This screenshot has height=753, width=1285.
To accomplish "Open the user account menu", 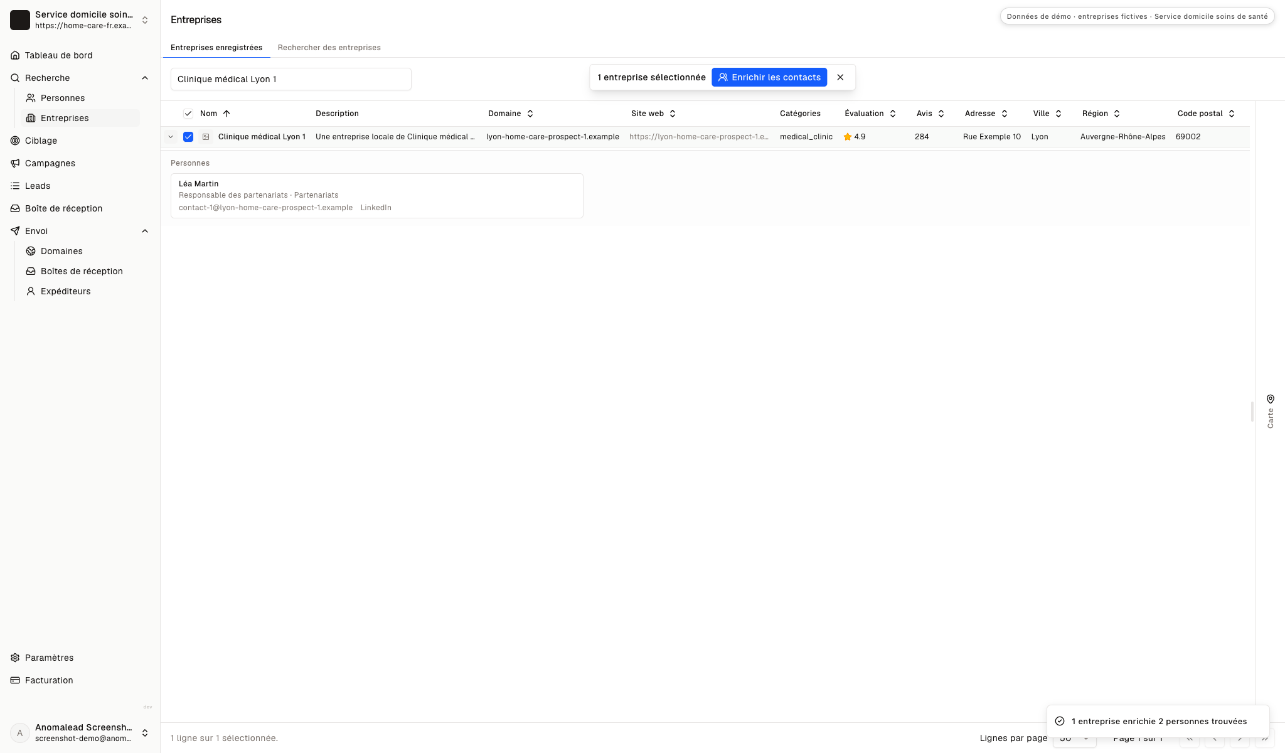I will (x=80, y=733).
